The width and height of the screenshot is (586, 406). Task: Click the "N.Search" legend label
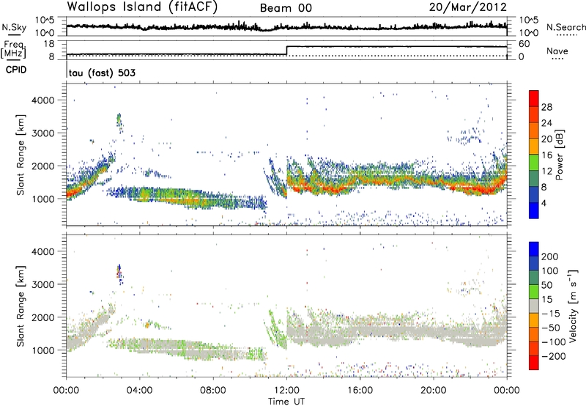[565, 27]
